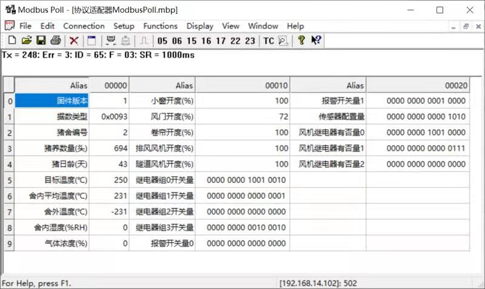The image size is (485, 289).
Task: Click the 猪舍编号 alias cell
Action: click(52, 133)
